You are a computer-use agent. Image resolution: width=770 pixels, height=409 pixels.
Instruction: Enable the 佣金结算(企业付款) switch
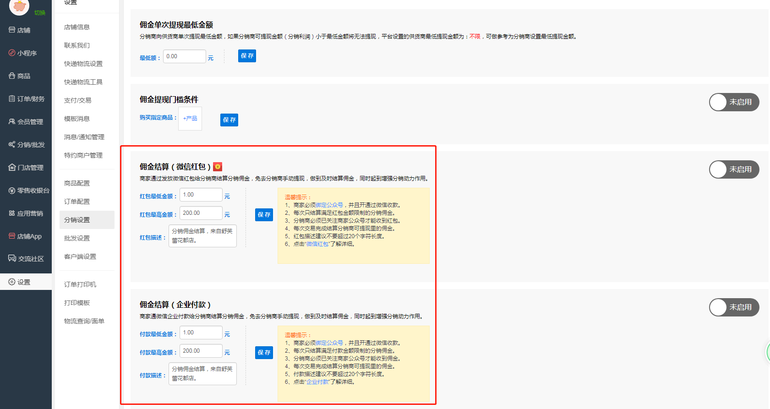click(734, 307)
